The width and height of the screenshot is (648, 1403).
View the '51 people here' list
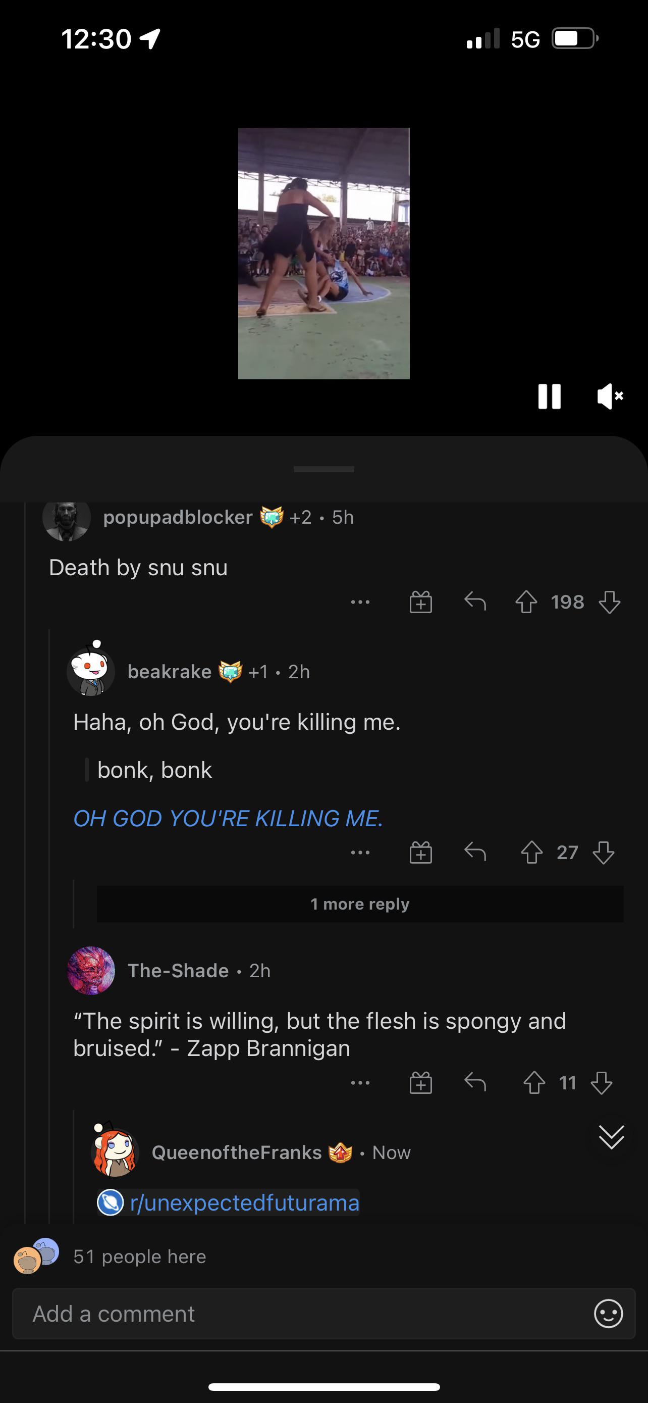[x=139, y=1257]
